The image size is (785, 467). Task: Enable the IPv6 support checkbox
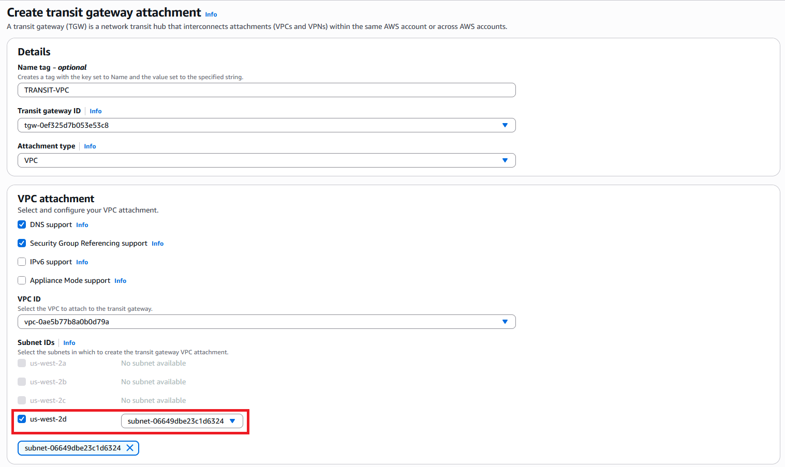(x=22, y=262)
